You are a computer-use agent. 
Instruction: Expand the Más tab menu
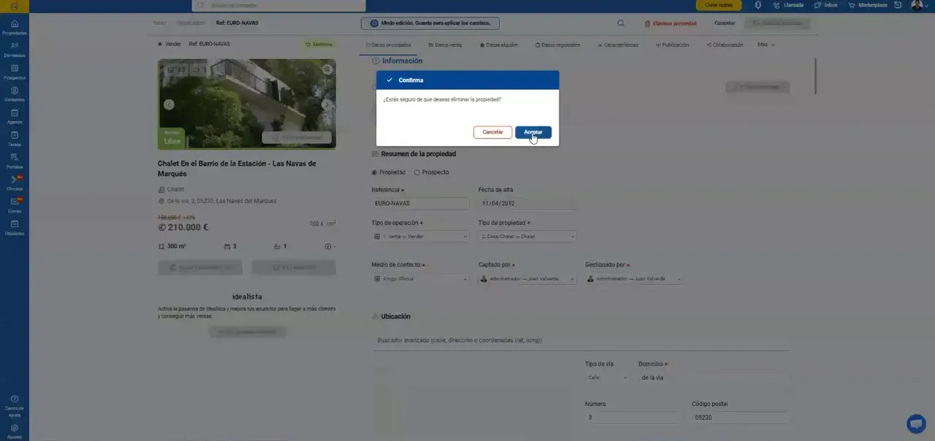(x=766, y=45)
